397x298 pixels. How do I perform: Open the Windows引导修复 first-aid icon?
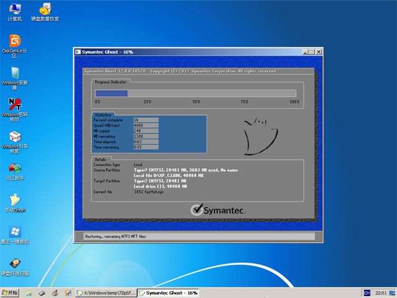click(x=14, y=137)
